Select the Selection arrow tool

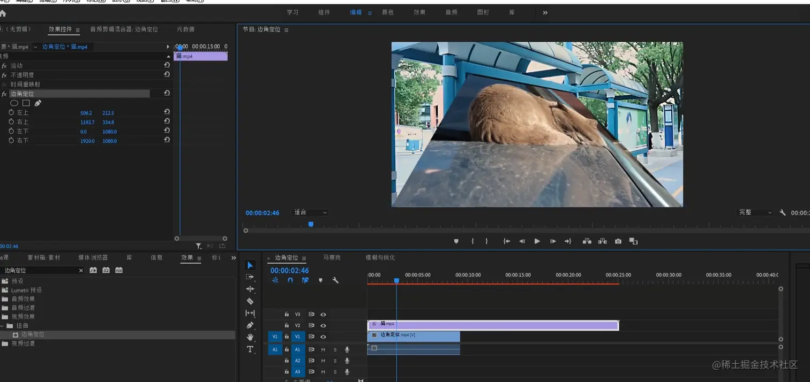pos(250,265)
